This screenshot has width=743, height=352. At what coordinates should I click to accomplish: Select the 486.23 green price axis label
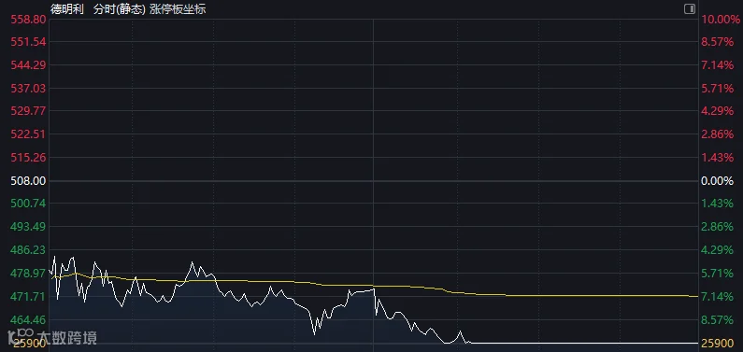click(28, 250)
